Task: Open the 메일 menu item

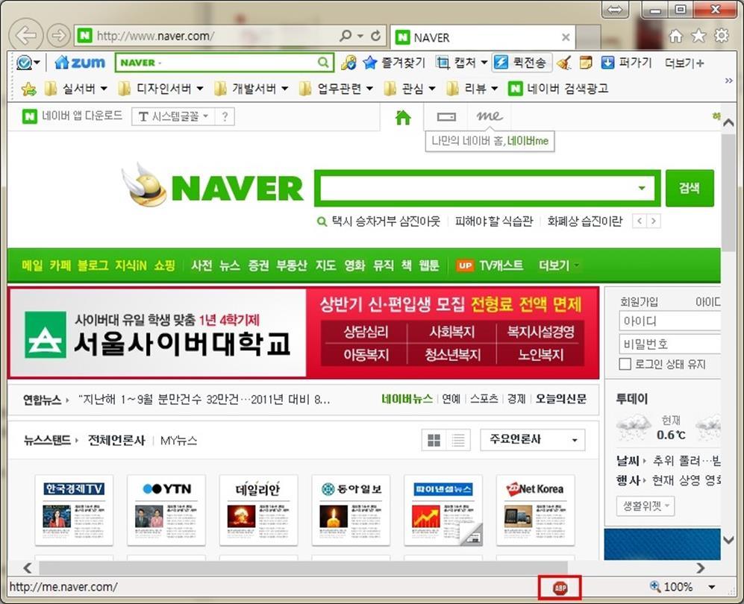Action: click(x=32, y=265)
